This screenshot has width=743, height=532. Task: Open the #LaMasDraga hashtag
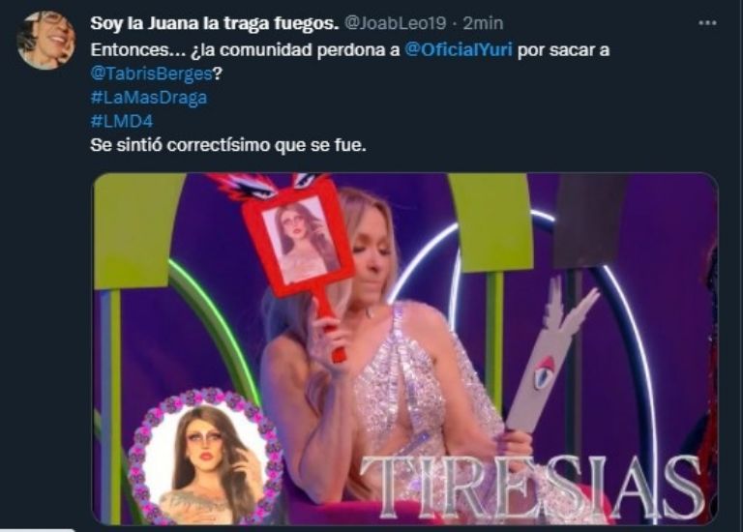click(x=149, y=98)
